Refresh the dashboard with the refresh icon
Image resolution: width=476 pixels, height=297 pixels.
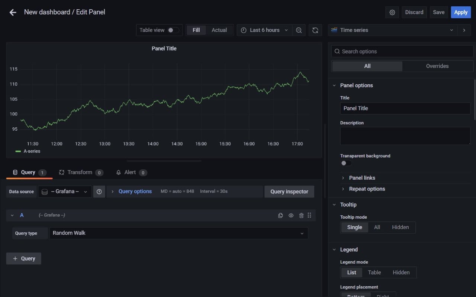pos(315,30)
